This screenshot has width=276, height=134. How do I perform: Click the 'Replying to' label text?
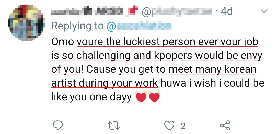tap(77, 26)
